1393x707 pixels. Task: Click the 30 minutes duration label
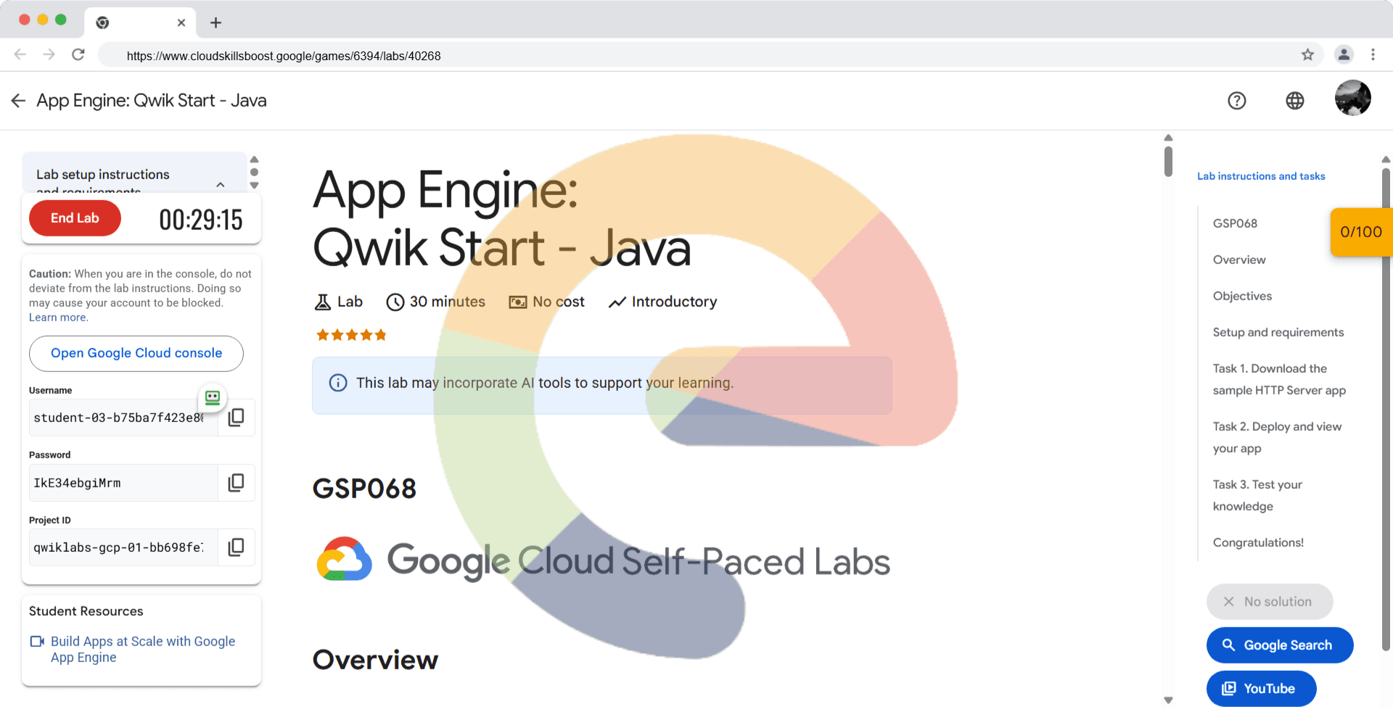tap(447, 302)
